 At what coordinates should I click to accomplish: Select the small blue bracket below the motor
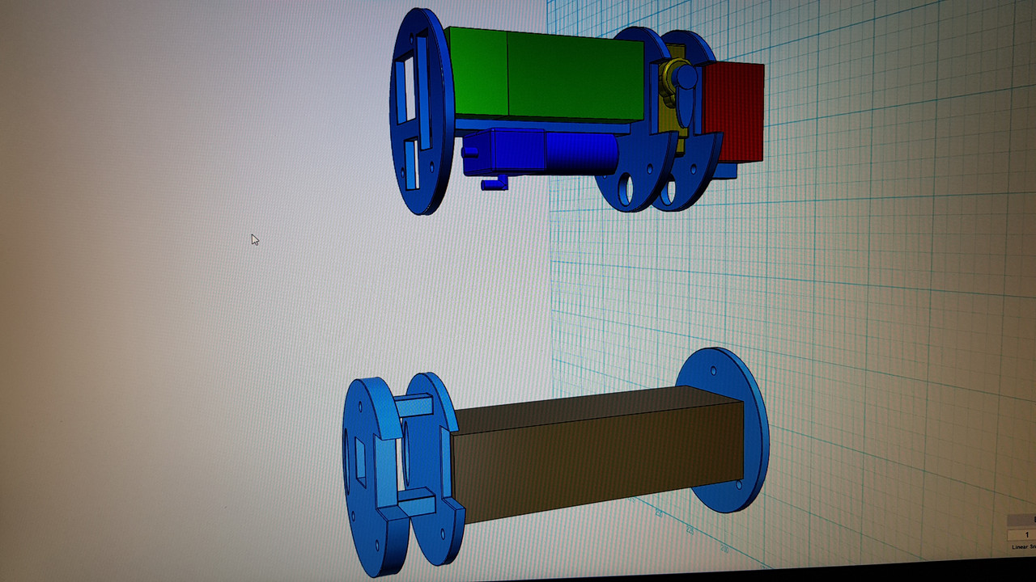coord(495,183)
